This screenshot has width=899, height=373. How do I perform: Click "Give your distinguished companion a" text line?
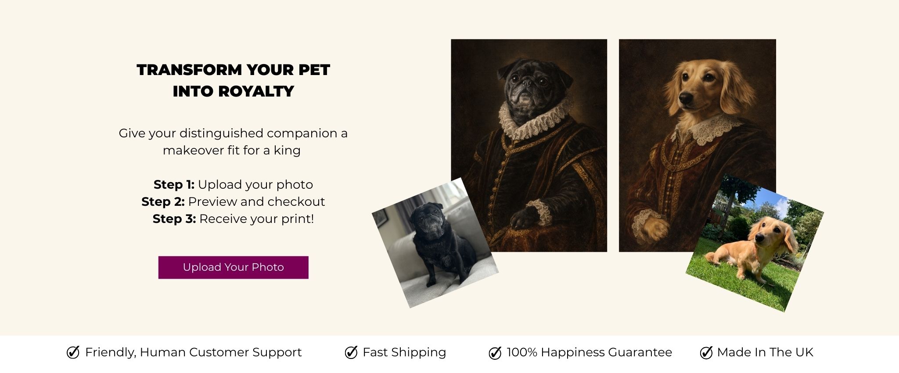coord(233,133)
